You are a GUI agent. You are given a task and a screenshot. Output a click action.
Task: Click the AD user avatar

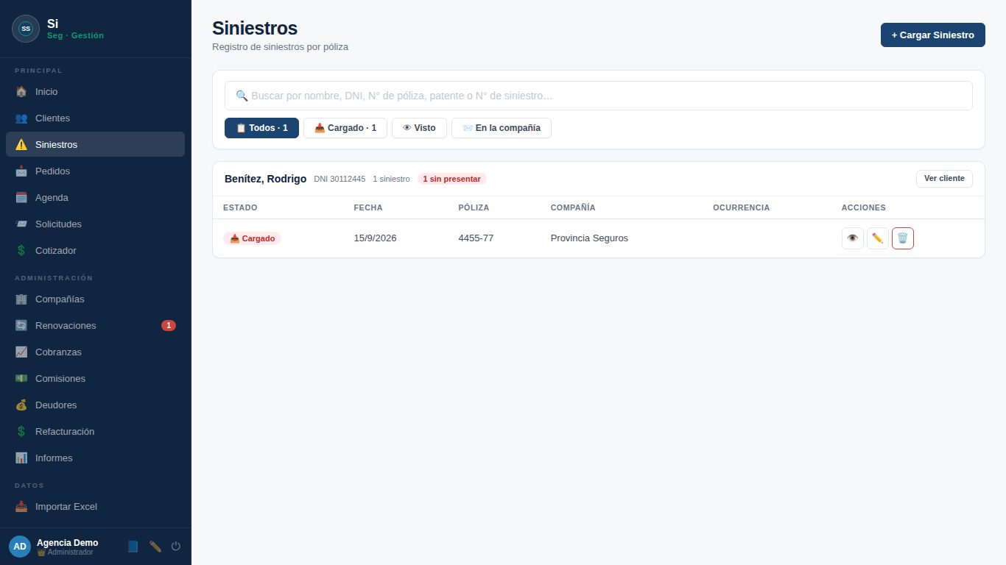(20, 547)
